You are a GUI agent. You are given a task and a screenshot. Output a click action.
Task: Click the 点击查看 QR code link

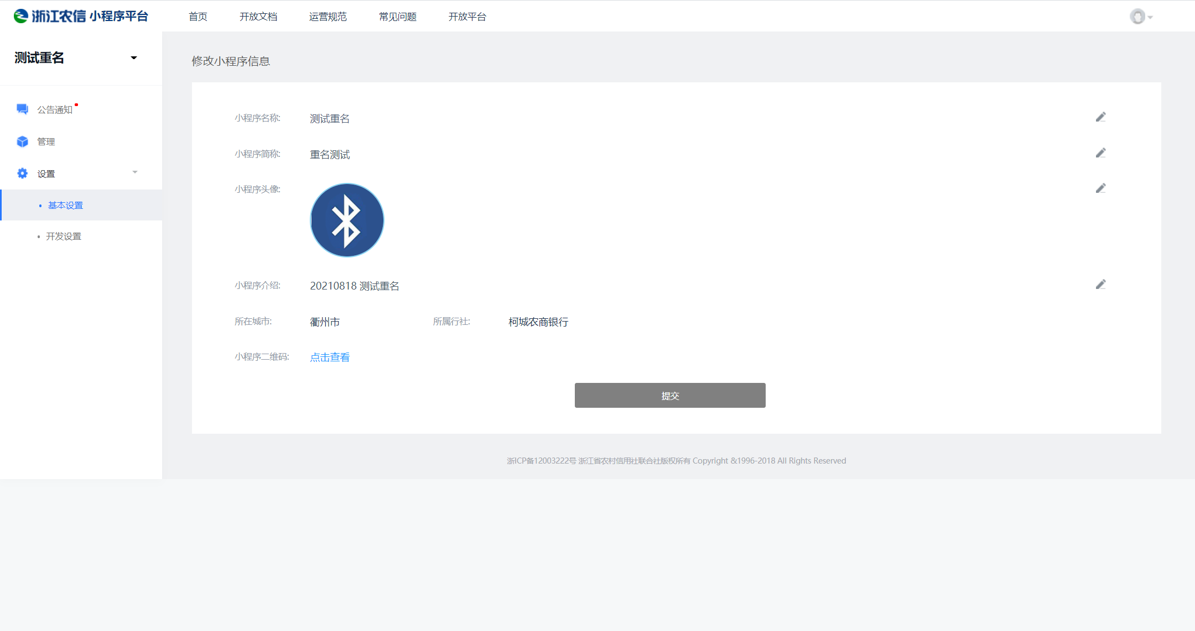tap(330, 357)
